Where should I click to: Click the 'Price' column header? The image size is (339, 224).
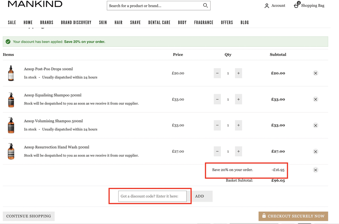pos(178,55)
